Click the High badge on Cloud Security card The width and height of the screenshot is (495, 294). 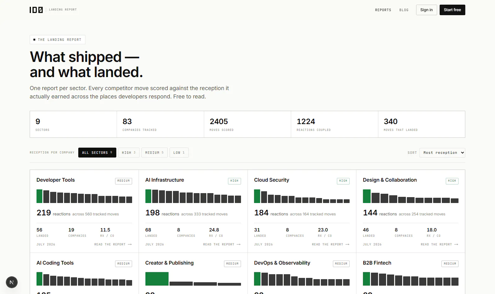pos(343,181)
